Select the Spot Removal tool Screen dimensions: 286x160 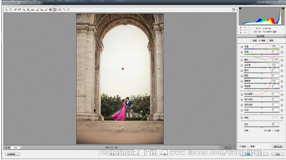tap(37, 10)
